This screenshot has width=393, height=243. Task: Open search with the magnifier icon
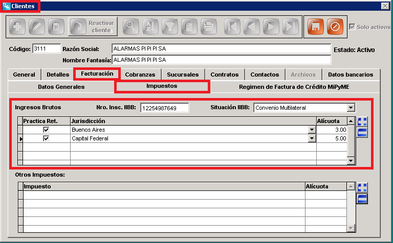(x=130, y=27)
